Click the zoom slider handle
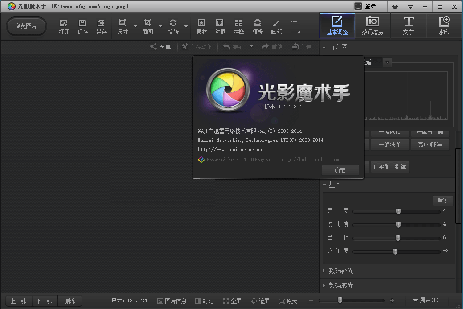This screenshot has height=309, width=463. (340, 300)
